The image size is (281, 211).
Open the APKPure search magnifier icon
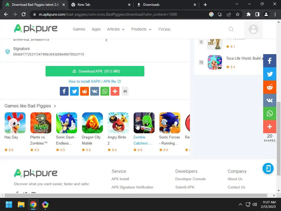point(231,29)
